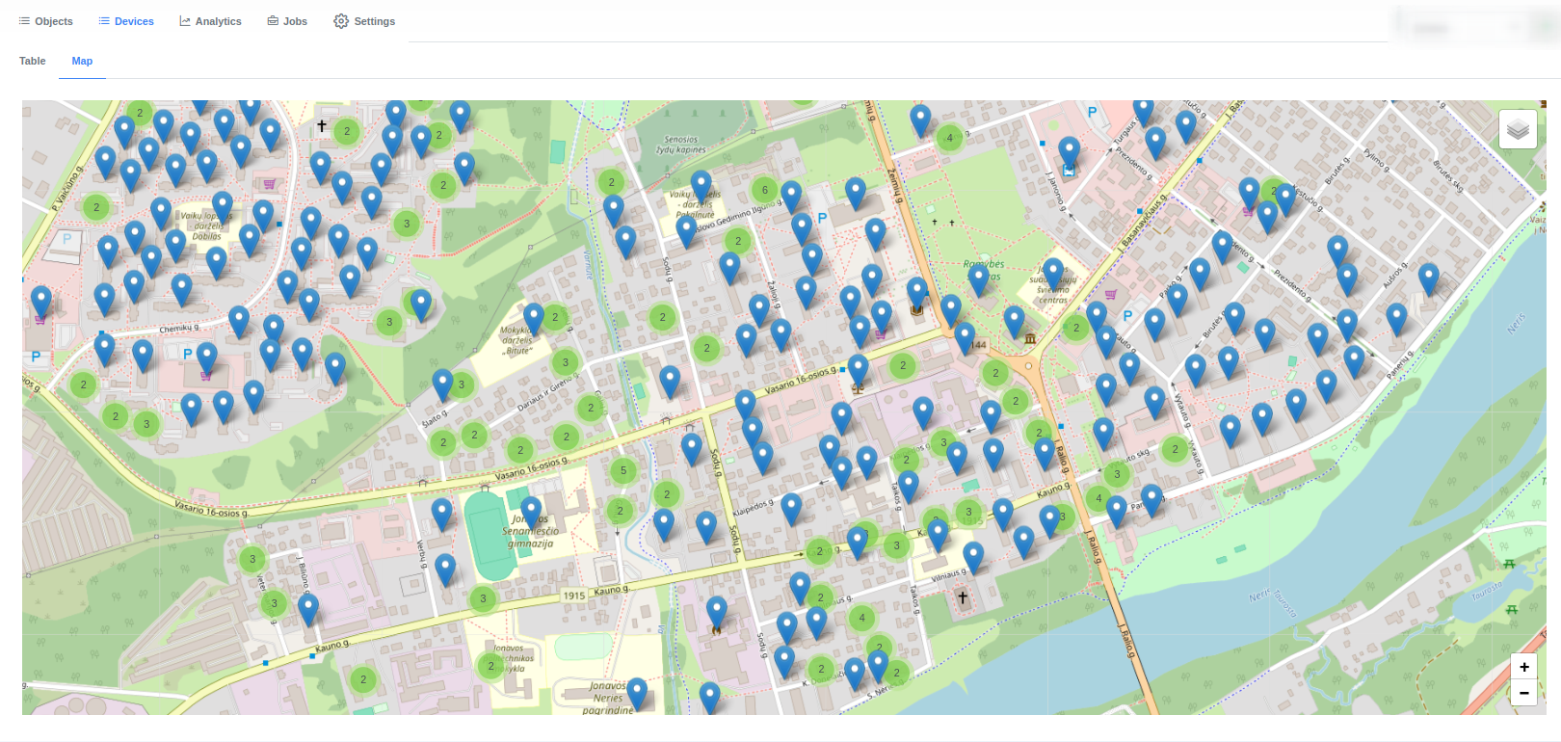Expand cluster 2 on Jonavos technikos mokykla
The height and width of the screenshot is (742, 1561).
point(491,666)
